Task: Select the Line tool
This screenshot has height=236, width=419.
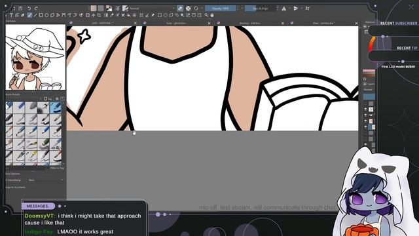Action: point(35,15)
